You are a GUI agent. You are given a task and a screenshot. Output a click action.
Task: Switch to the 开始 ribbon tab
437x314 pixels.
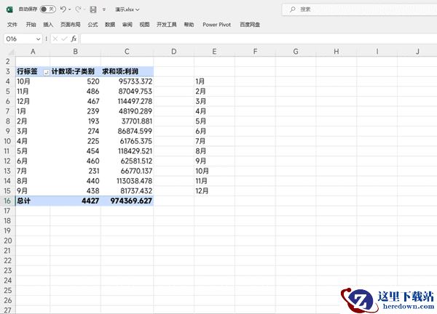tap(31, 25)
